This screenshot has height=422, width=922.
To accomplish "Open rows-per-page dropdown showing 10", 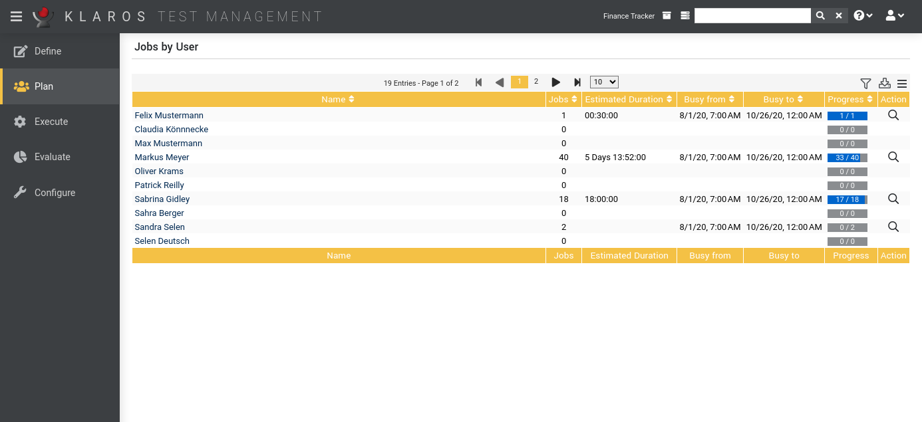I will pyautogui.click(x=604, y=82).
